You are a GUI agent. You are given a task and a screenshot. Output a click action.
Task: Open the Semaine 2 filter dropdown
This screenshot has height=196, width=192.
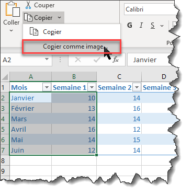(x=137, y=87)
